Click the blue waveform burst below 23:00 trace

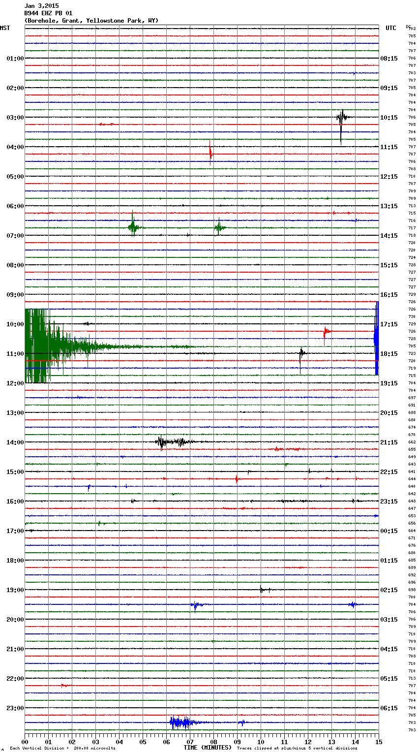click(180, 723)
